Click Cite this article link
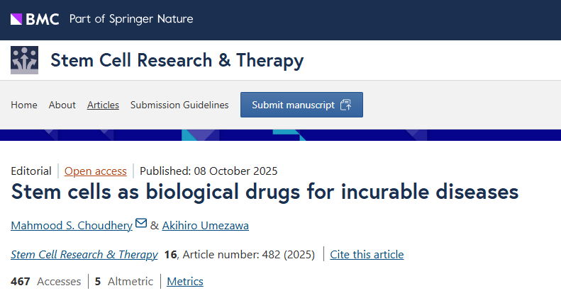561x293 pixels. click(x=367, y=254)
